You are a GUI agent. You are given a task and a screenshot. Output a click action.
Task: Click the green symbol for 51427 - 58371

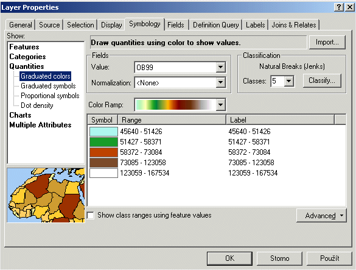click(x=104, y=142)
